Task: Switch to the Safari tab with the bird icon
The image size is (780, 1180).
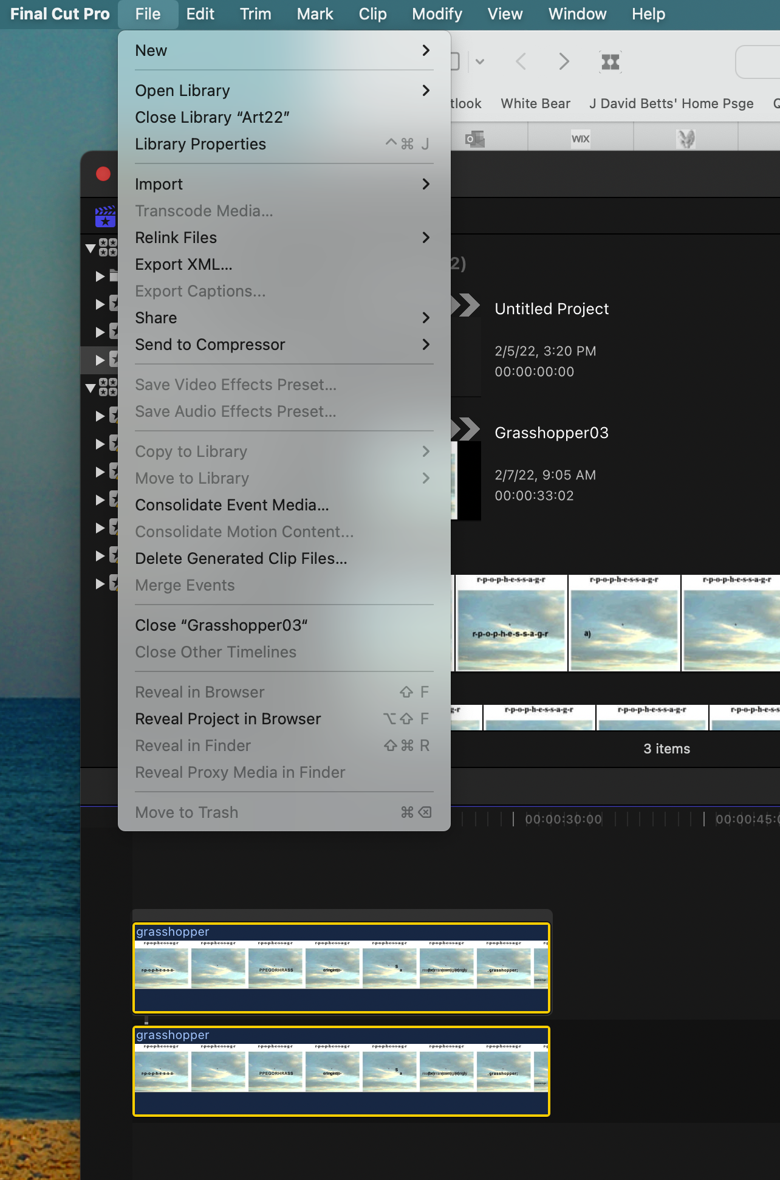Action: pos(686,139)
